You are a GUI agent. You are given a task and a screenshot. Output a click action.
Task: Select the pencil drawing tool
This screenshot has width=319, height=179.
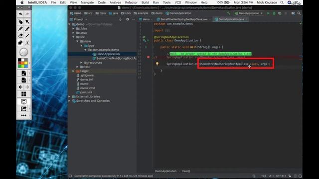(x=20, y=29)
